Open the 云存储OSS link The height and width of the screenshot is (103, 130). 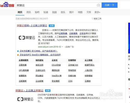(x=73, y=65)
